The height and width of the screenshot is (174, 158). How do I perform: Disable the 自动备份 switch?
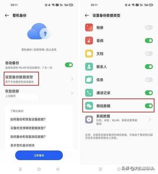[69, 65]
